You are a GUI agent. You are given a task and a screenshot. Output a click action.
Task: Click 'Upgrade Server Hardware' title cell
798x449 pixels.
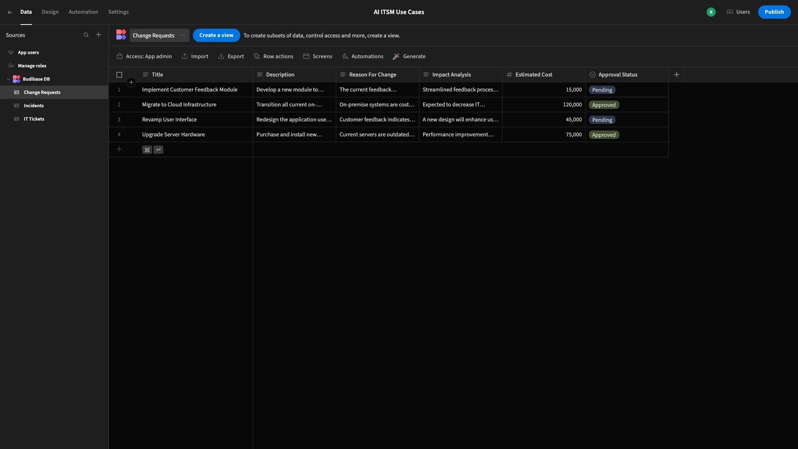pos(196,135)
